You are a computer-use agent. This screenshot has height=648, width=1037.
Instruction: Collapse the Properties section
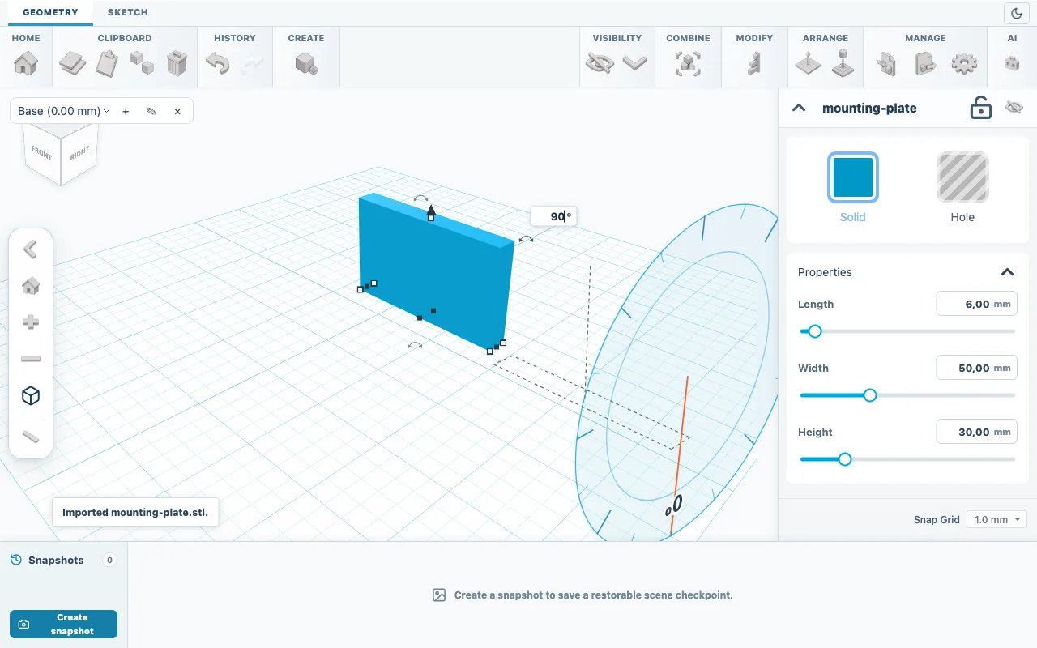1007,272
